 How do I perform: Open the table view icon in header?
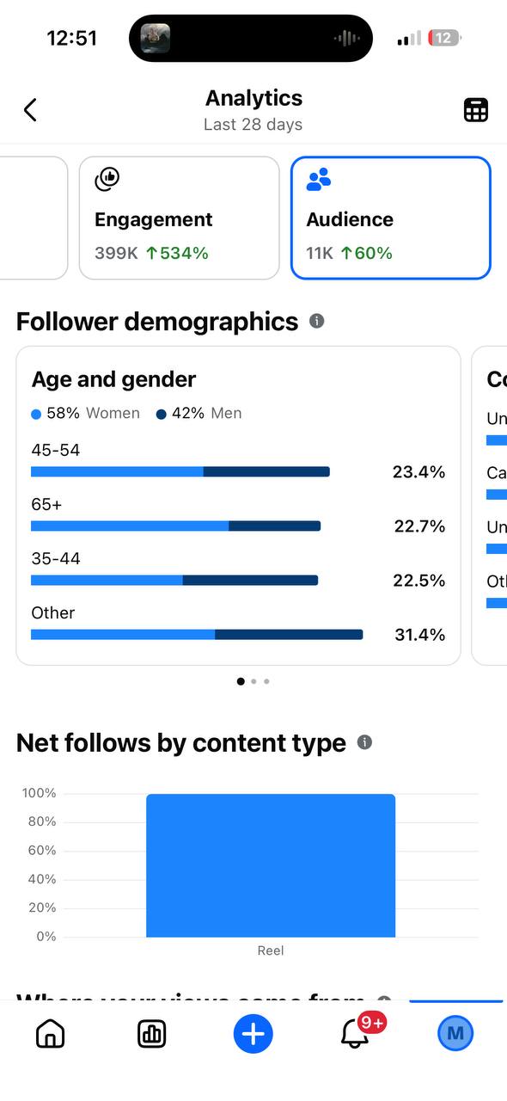(x=476, y=110)
